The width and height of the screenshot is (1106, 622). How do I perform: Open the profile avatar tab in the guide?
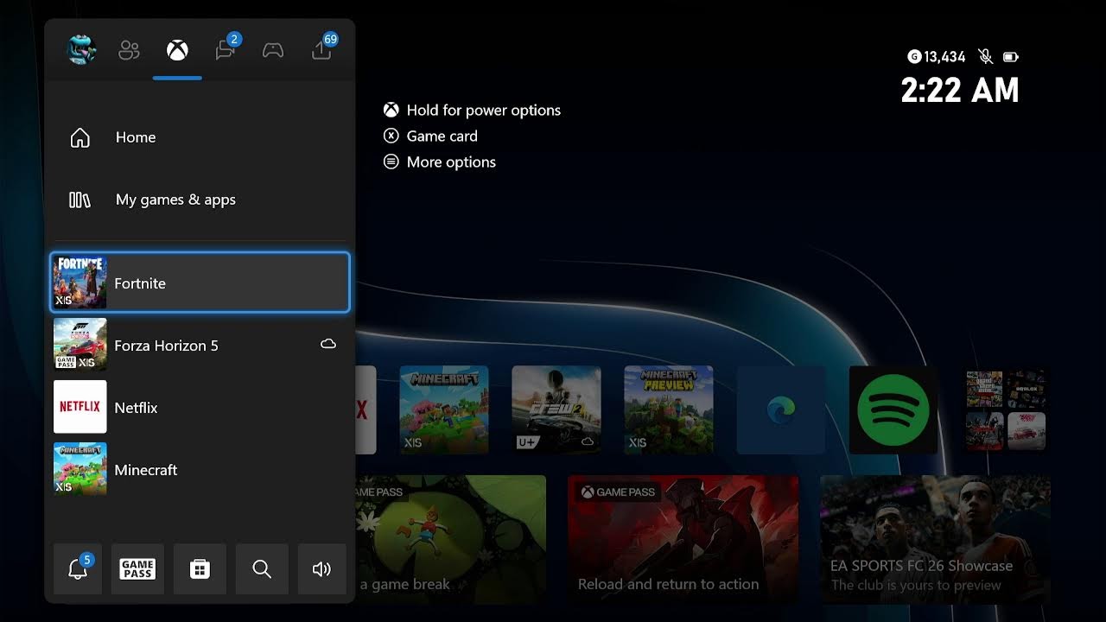(x=81, y=50)
